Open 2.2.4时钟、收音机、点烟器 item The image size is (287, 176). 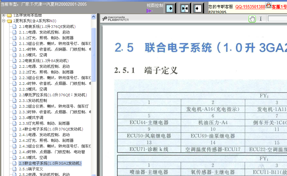coord(55,83)
